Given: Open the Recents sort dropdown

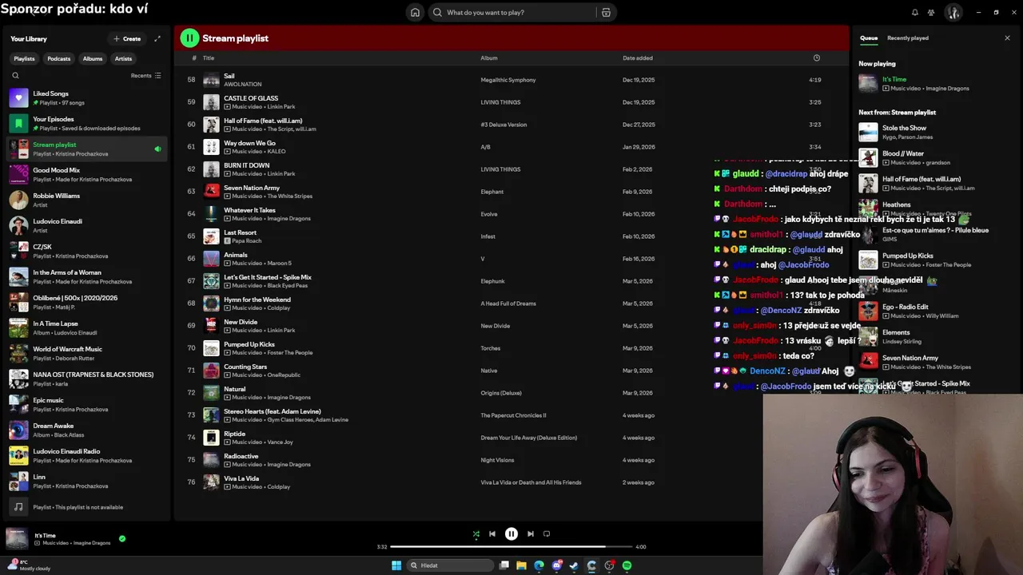Looking at the screenshot, I should point(146,75).
